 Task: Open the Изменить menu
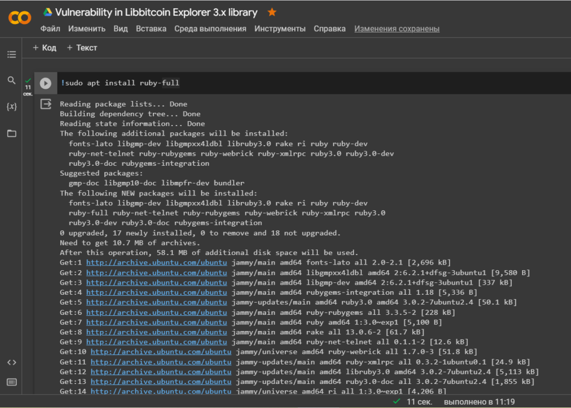pyautogui.click(x=86, y=29)
